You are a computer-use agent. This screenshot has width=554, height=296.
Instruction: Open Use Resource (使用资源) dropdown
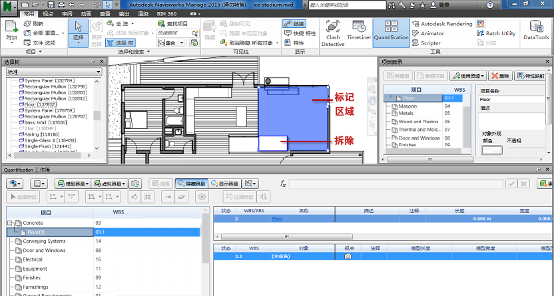[x=468, y=76]
